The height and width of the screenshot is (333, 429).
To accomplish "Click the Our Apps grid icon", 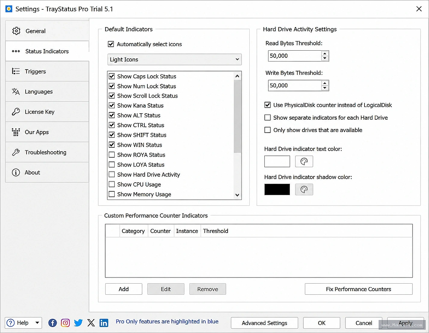I will 16,132.
